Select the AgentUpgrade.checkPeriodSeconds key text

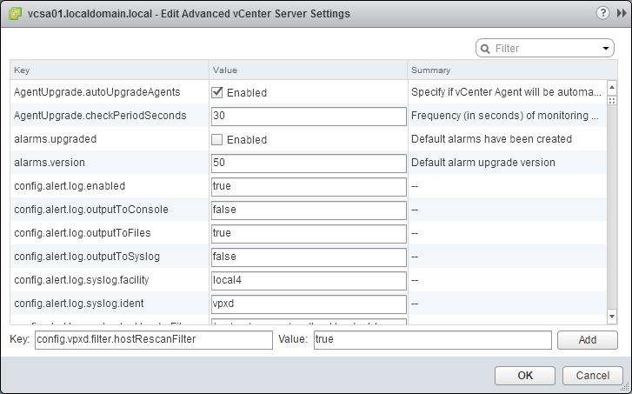(100, 116)
